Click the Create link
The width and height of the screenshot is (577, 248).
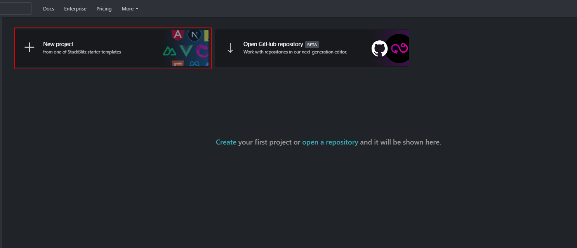point(226,142)
